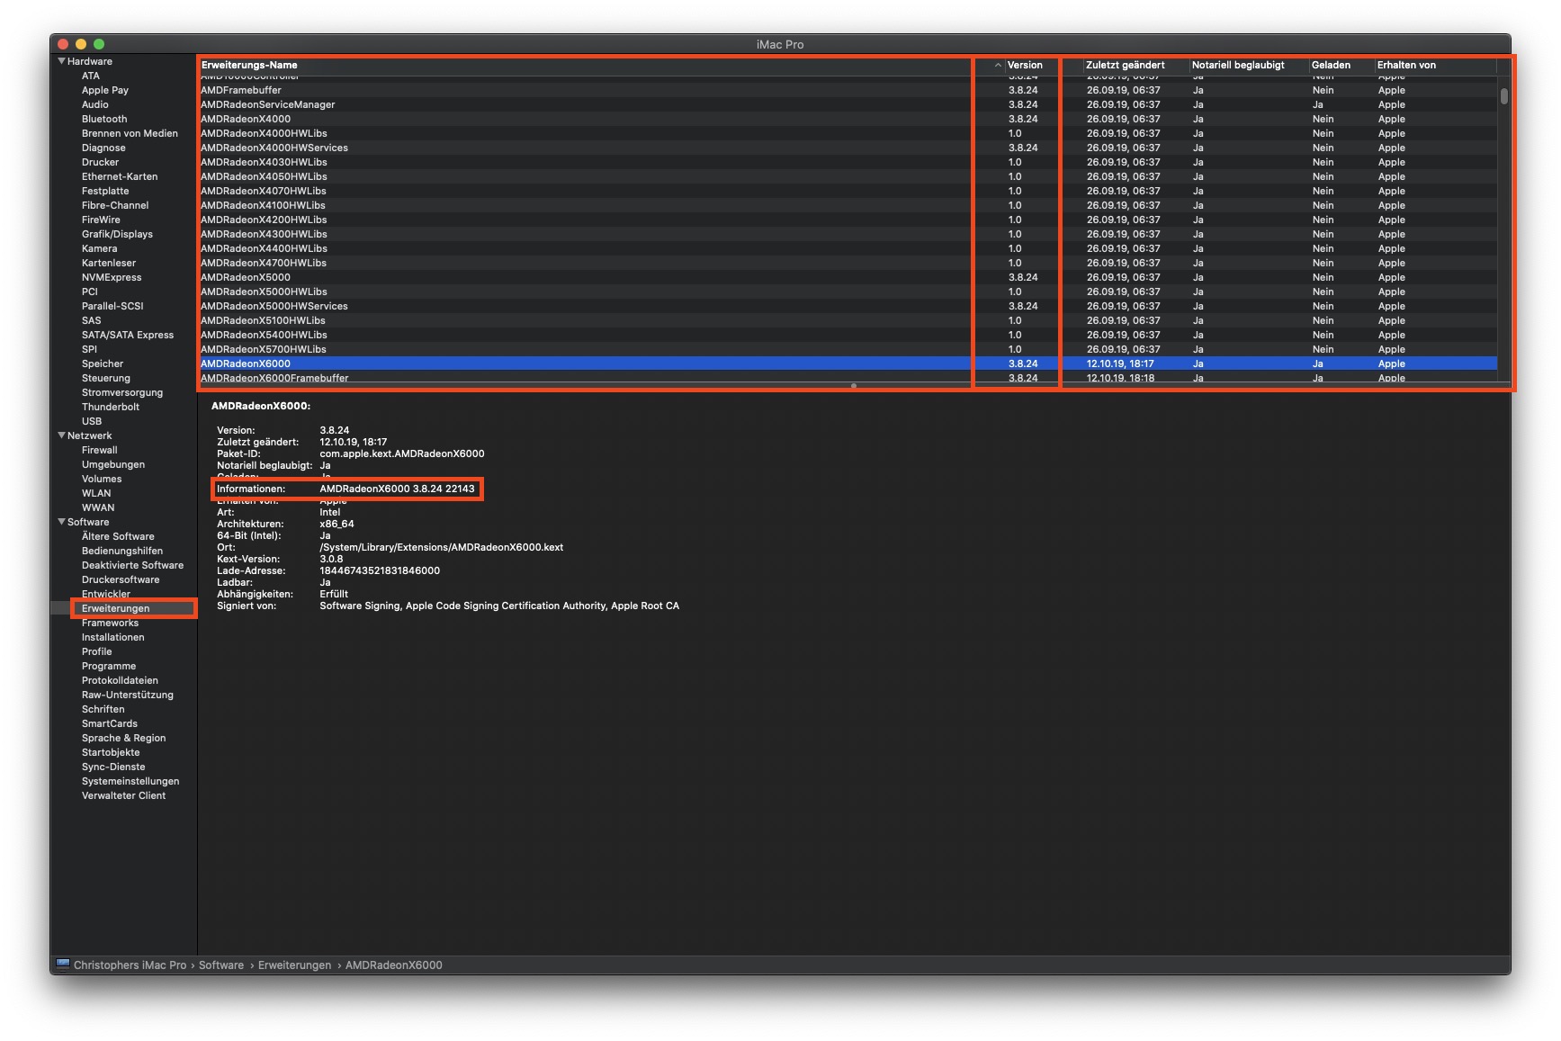
Task: Select the AMDRadeonX4030HWLibs row
Action: pos(848,162)
